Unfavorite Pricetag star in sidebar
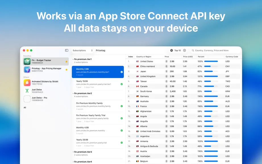The image size is (262, 164). (66, 70)
